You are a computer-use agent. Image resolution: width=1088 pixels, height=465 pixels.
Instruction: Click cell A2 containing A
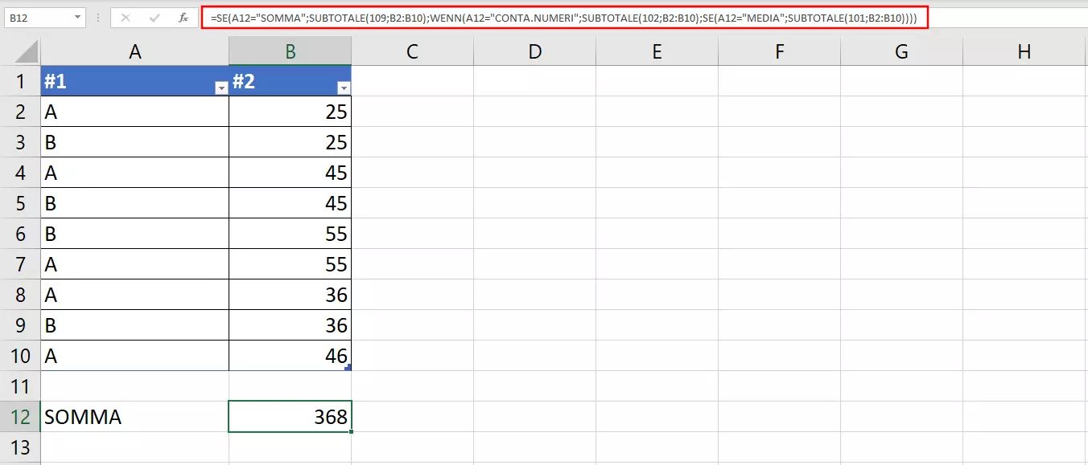coord(135,112)
